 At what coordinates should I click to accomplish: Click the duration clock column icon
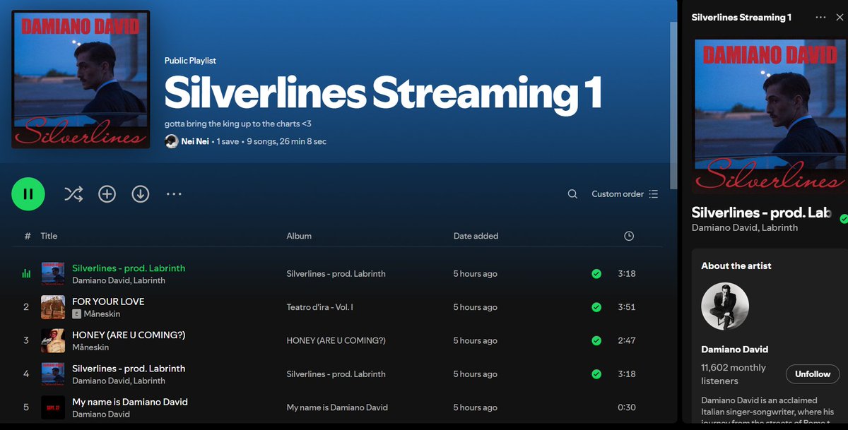[629, 236]
